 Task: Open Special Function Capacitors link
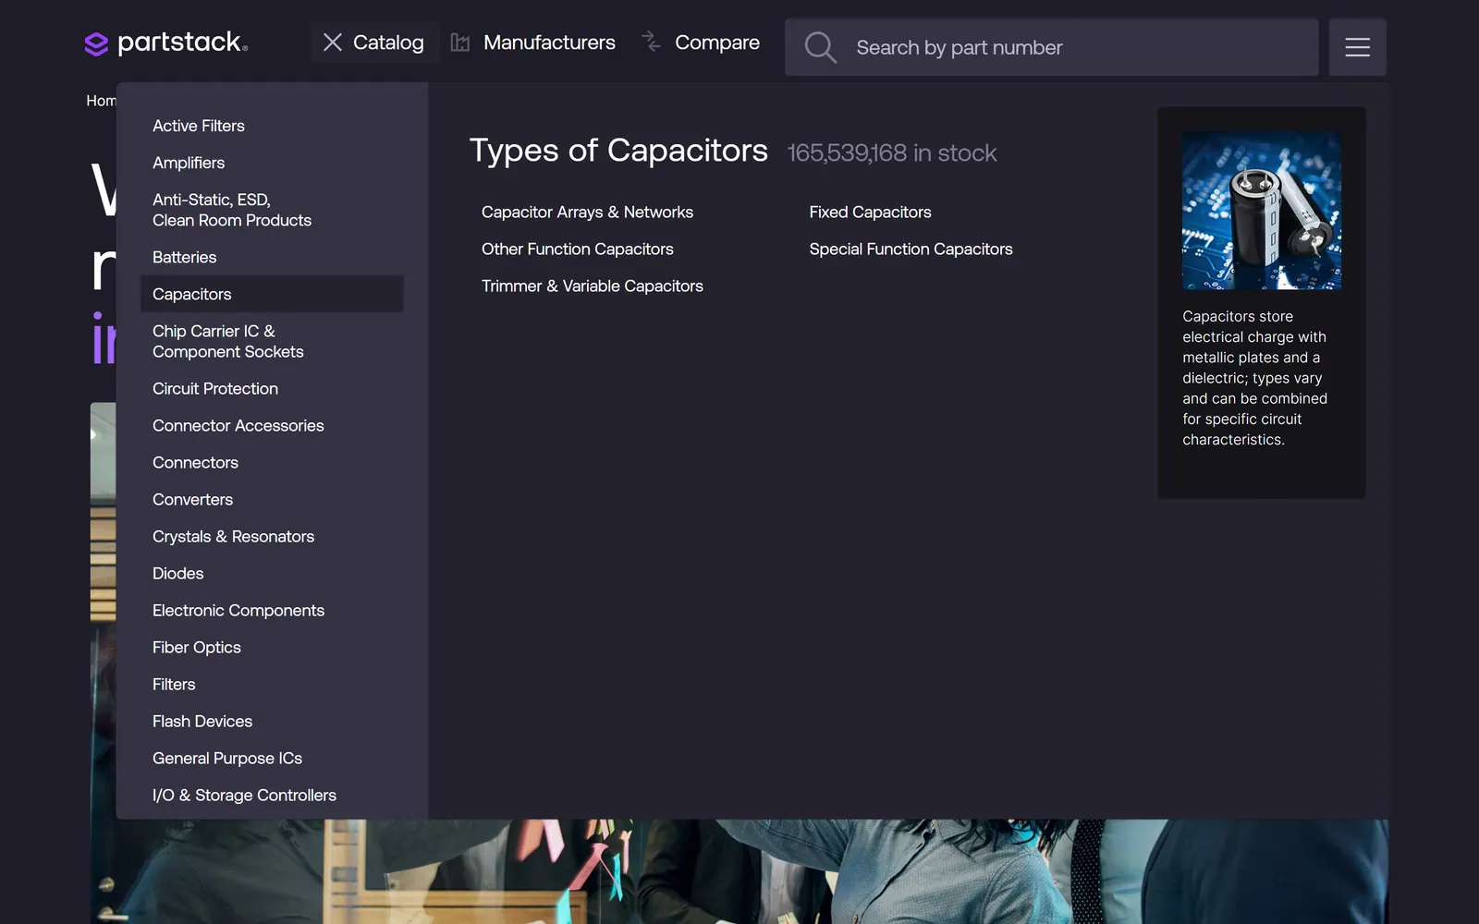click(911, 249)
